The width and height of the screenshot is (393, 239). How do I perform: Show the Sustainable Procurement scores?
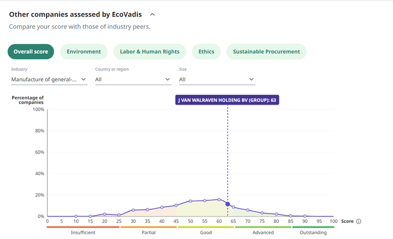pos(266,52)
